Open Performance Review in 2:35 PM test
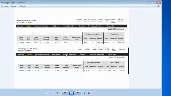 [x=41, y=26]
